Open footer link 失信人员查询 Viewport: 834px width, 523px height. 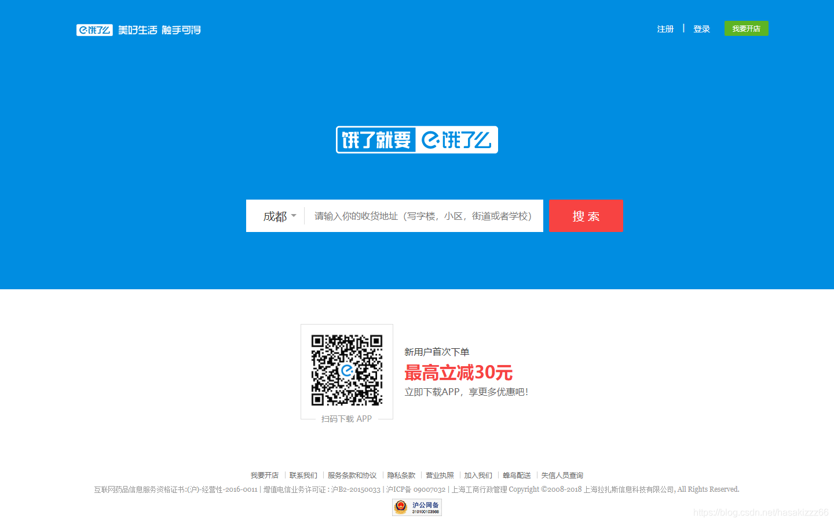click(562, 476)
